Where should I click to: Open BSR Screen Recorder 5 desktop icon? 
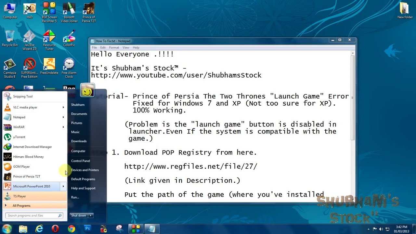(49, 12)
